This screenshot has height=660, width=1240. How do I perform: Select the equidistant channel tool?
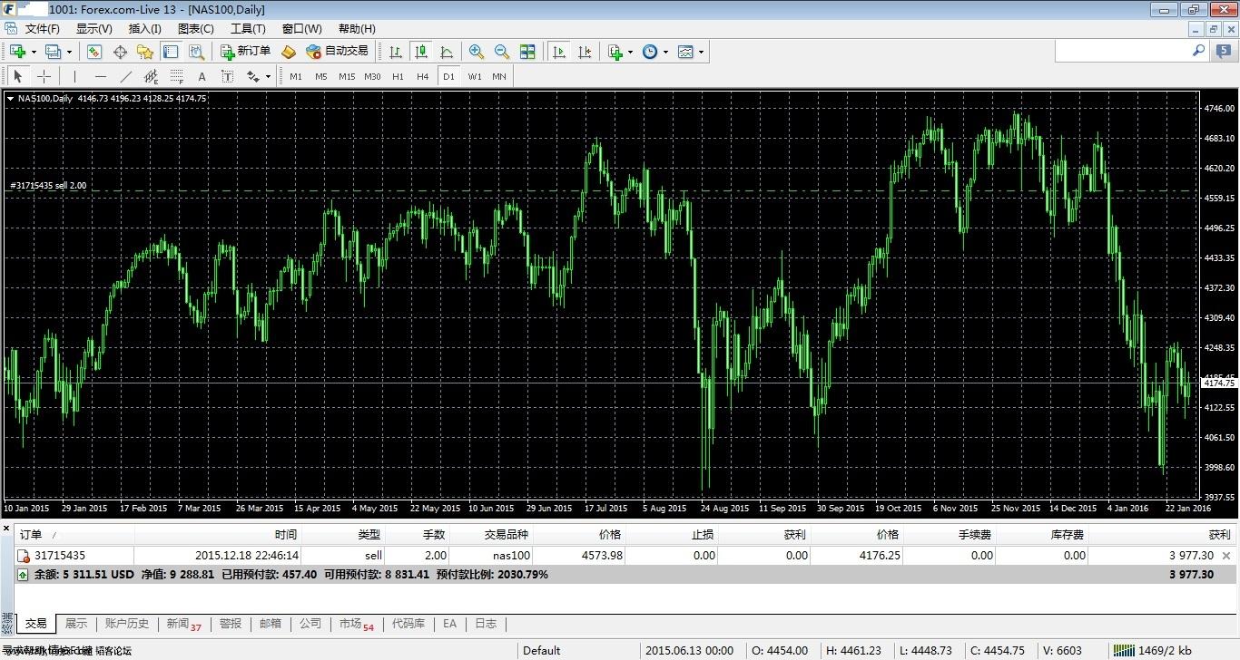coord(151,76)
